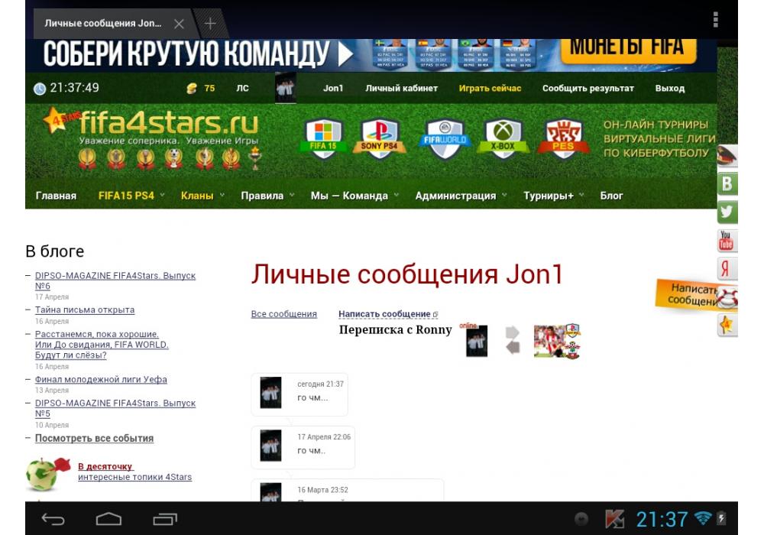The height and width of the screenshot is (535, 764).
Task: Tap the Wi-Fi status icon
Action: [x=703, y=518]
